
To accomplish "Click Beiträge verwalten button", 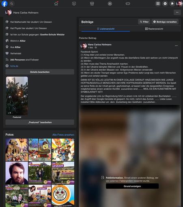I will [x=165, y=22].
